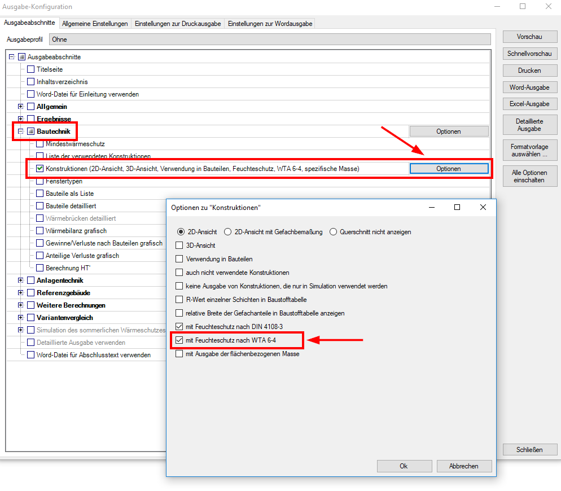Image resolution: width=561 pixels, height=491 pixels.
Task: Check the Inhaltsverzeichnis checkbox
Action: pos(31,82)
